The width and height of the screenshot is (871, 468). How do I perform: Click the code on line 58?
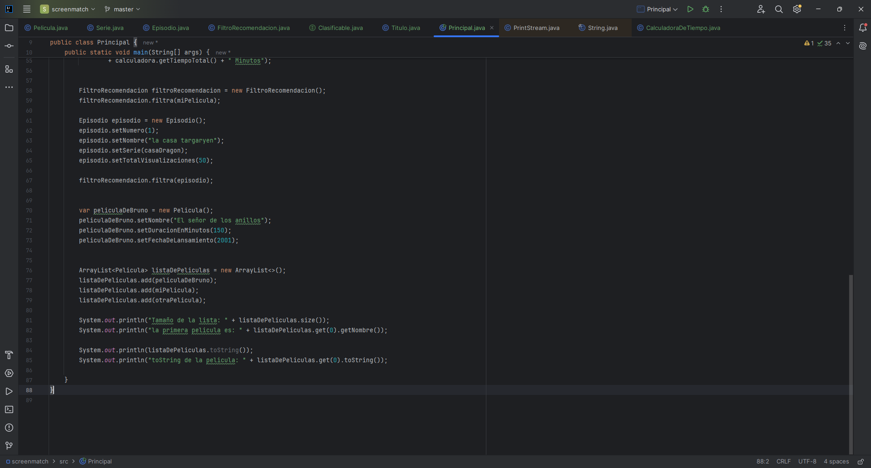point(202,91)
